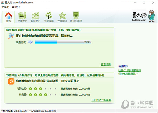Open the 节能降温 energy saving icon
Image resolution: width=158 pixels, height=113 pixels.
[49, 16]
